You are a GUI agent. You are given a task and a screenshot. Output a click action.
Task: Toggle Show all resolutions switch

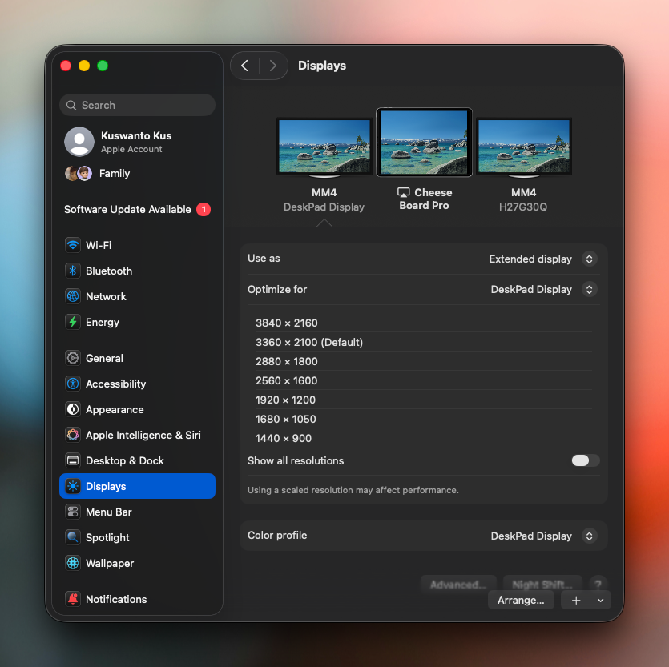[586, 460]
